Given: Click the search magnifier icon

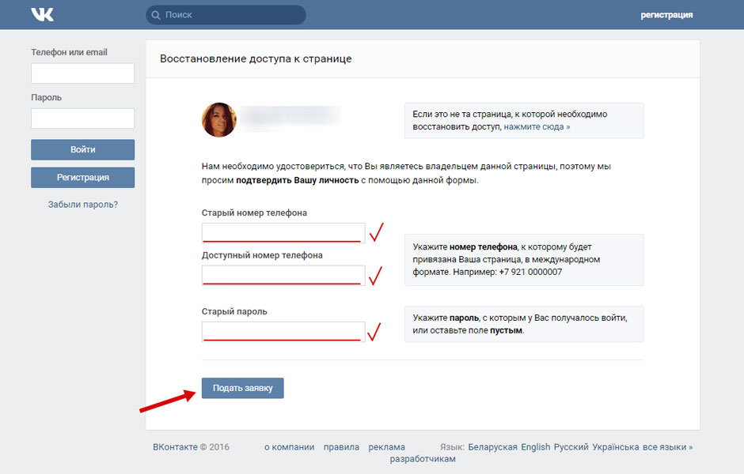Looking at the screenshot, I should 156,15.
